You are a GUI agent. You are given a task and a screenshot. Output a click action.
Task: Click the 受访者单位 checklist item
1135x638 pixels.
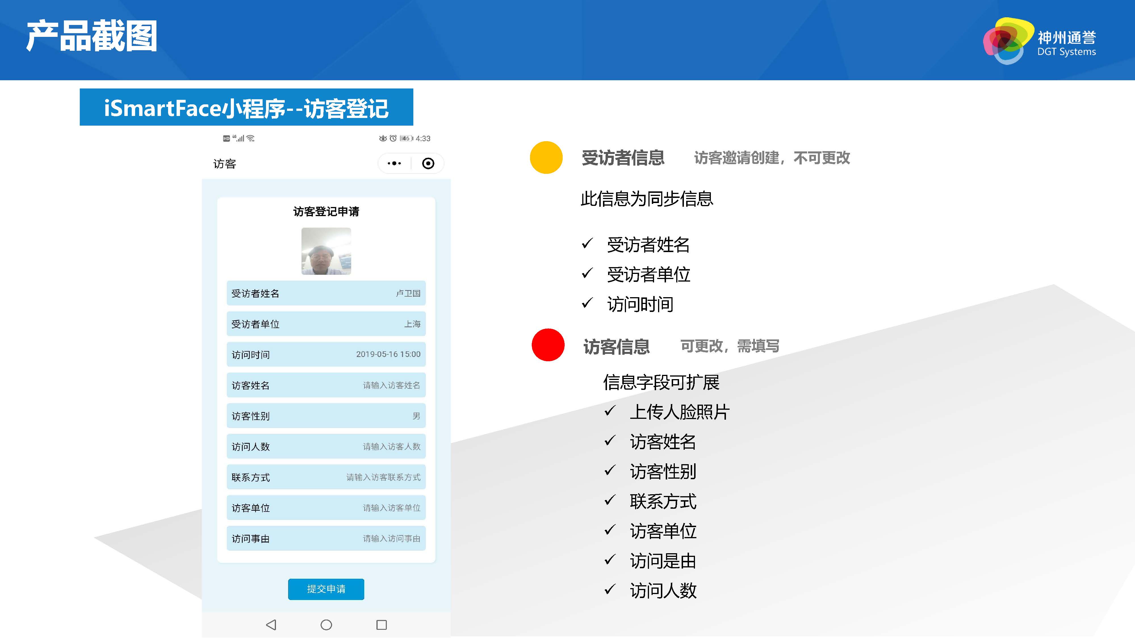coord(648,274)
